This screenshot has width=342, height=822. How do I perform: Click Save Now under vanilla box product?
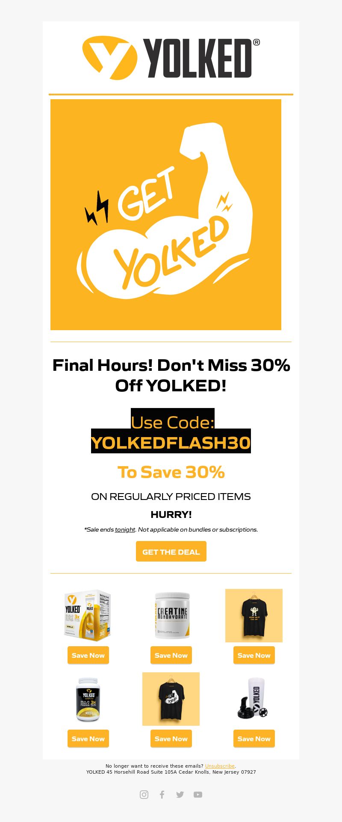(x=88, y=655)
